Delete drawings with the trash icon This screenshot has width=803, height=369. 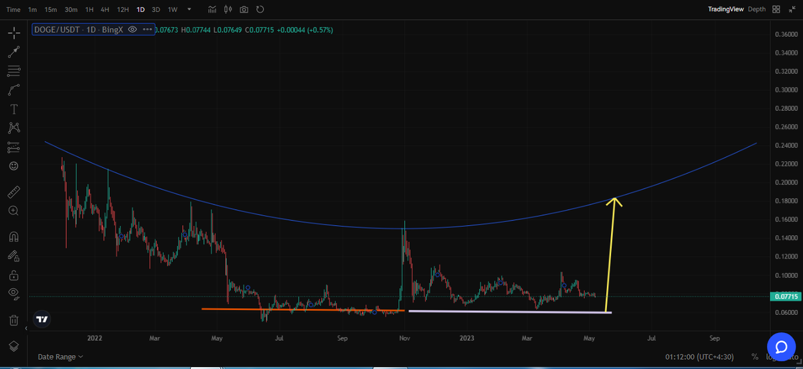tap(13, 320)
